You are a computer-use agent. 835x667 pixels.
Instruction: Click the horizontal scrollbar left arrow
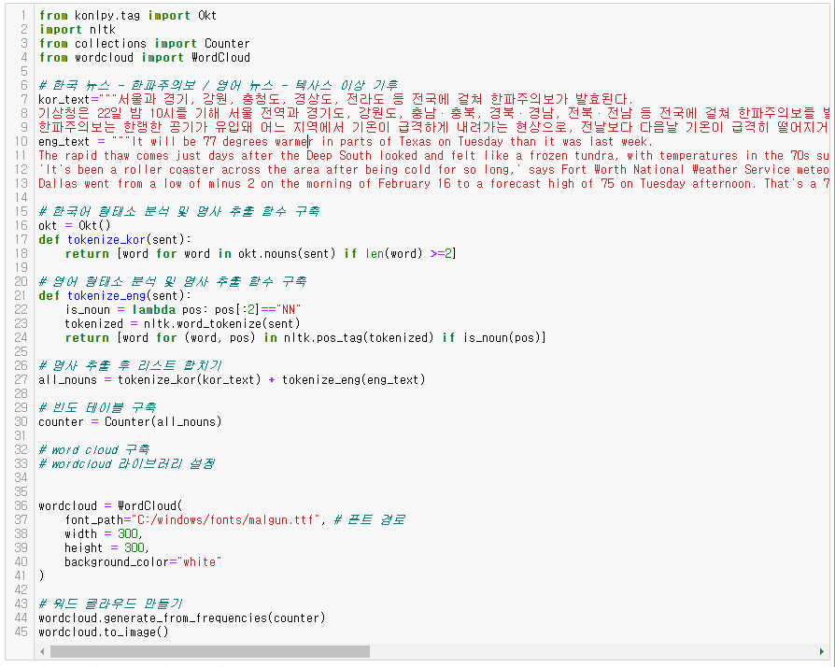click(x=42, y=651)
